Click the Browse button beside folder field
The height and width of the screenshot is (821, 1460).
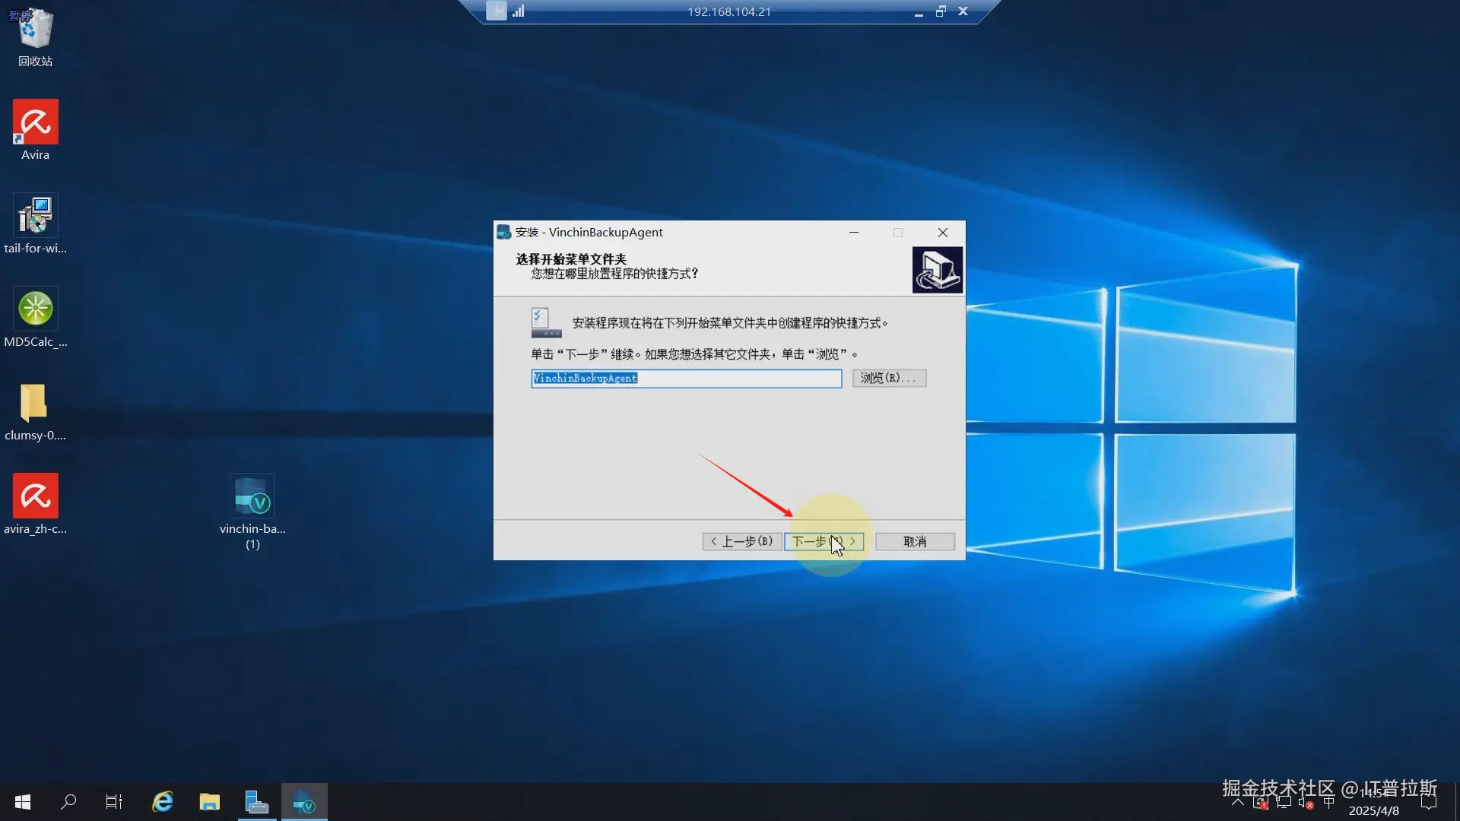[888, 378]
